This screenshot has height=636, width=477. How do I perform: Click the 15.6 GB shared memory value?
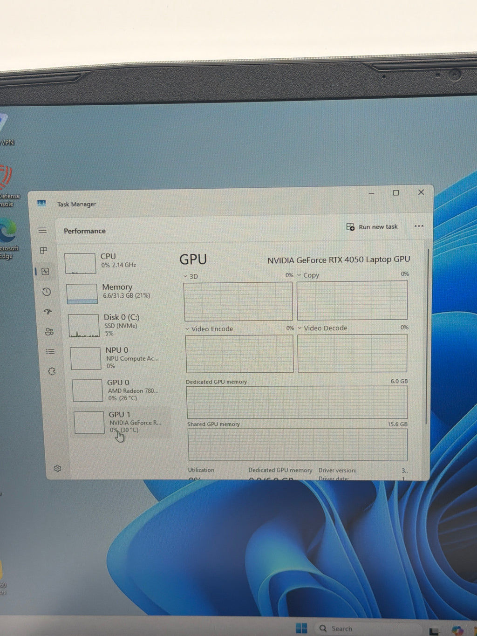(x=397, y=424)
